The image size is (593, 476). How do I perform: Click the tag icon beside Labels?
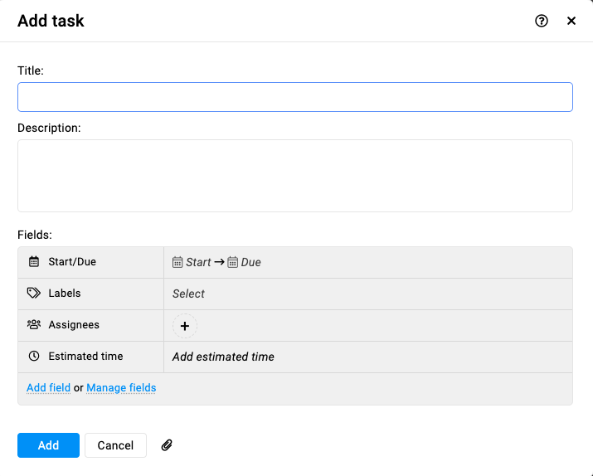(x=34, y=293)
